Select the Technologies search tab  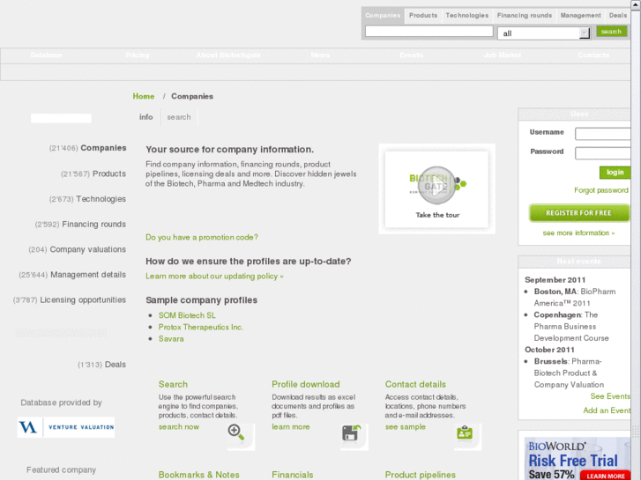click(x=466, y=16)
